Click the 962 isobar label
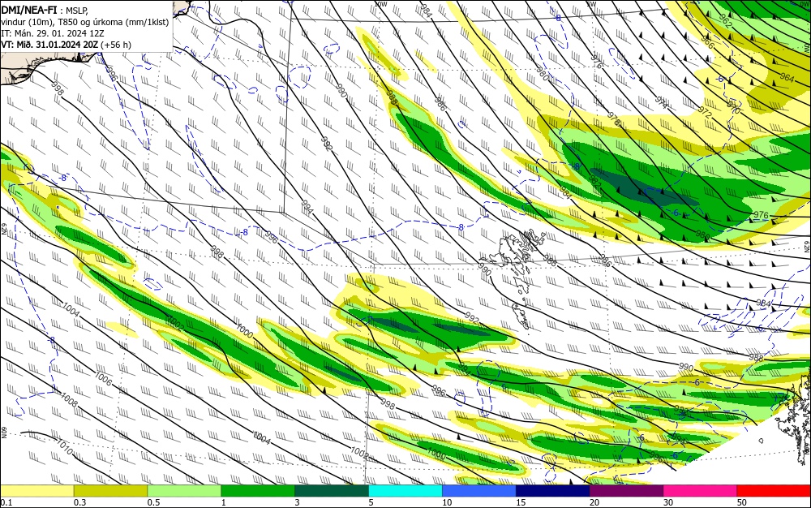Image resolution: width=811 pixels, height=508 pixels. point(726,20)
